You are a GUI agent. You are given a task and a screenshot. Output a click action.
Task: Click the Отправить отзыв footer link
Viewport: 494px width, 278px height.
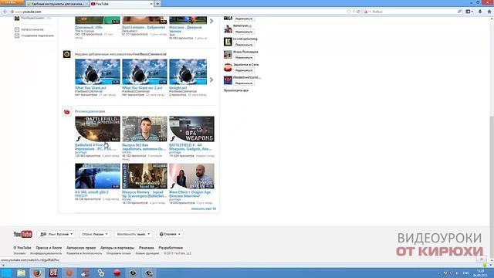pos(118,253)
